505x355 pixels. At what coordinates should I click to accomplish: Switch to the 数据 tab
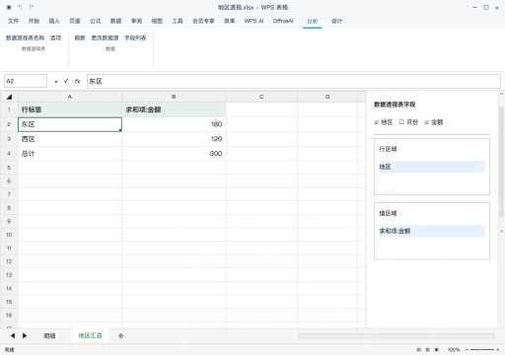pos(116,21)
